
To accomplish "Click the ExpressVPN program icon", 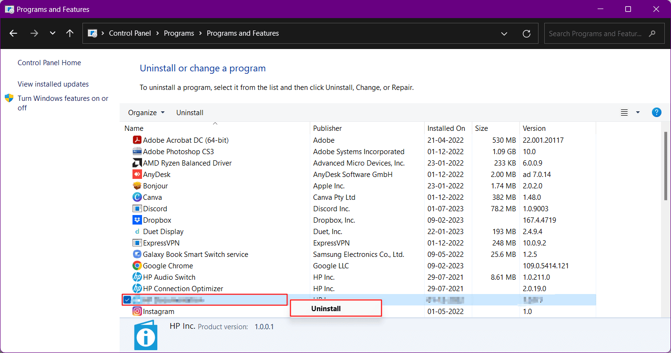I will (137, 243).
